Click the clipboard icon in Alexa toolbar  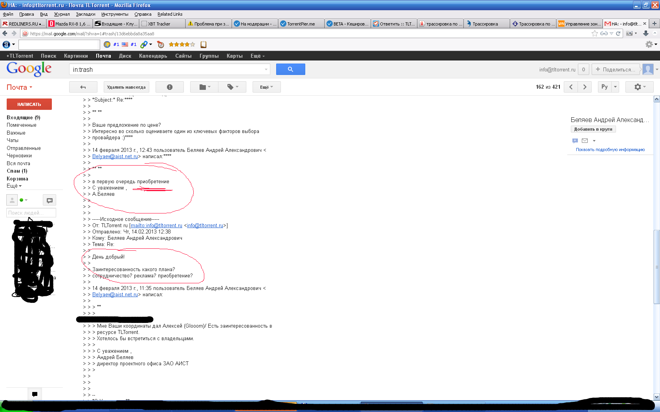pos(203,44)
